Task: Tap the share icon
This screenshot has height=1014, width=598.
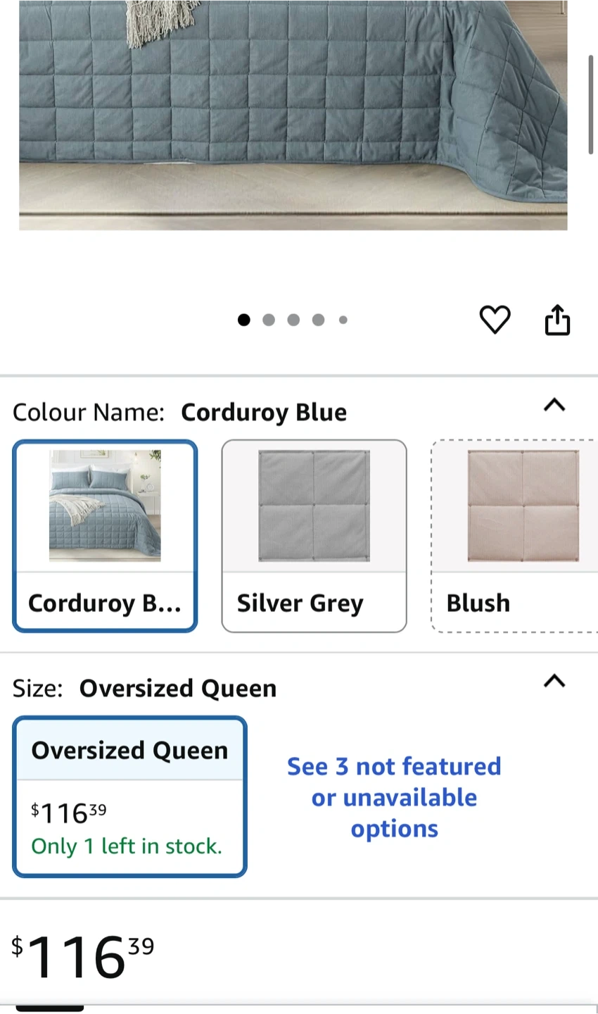Action: pyautogui.click(x=557, y=320)
